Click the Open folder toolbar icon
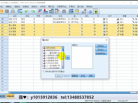Screen dimensions: 138x103 click(x=1, y=11)
